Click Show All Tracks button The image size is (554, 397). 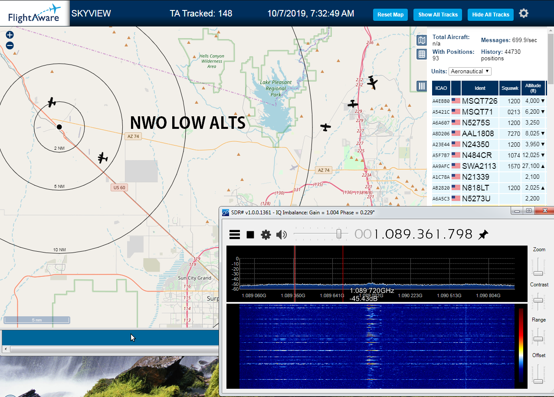[x=438, y=14]
